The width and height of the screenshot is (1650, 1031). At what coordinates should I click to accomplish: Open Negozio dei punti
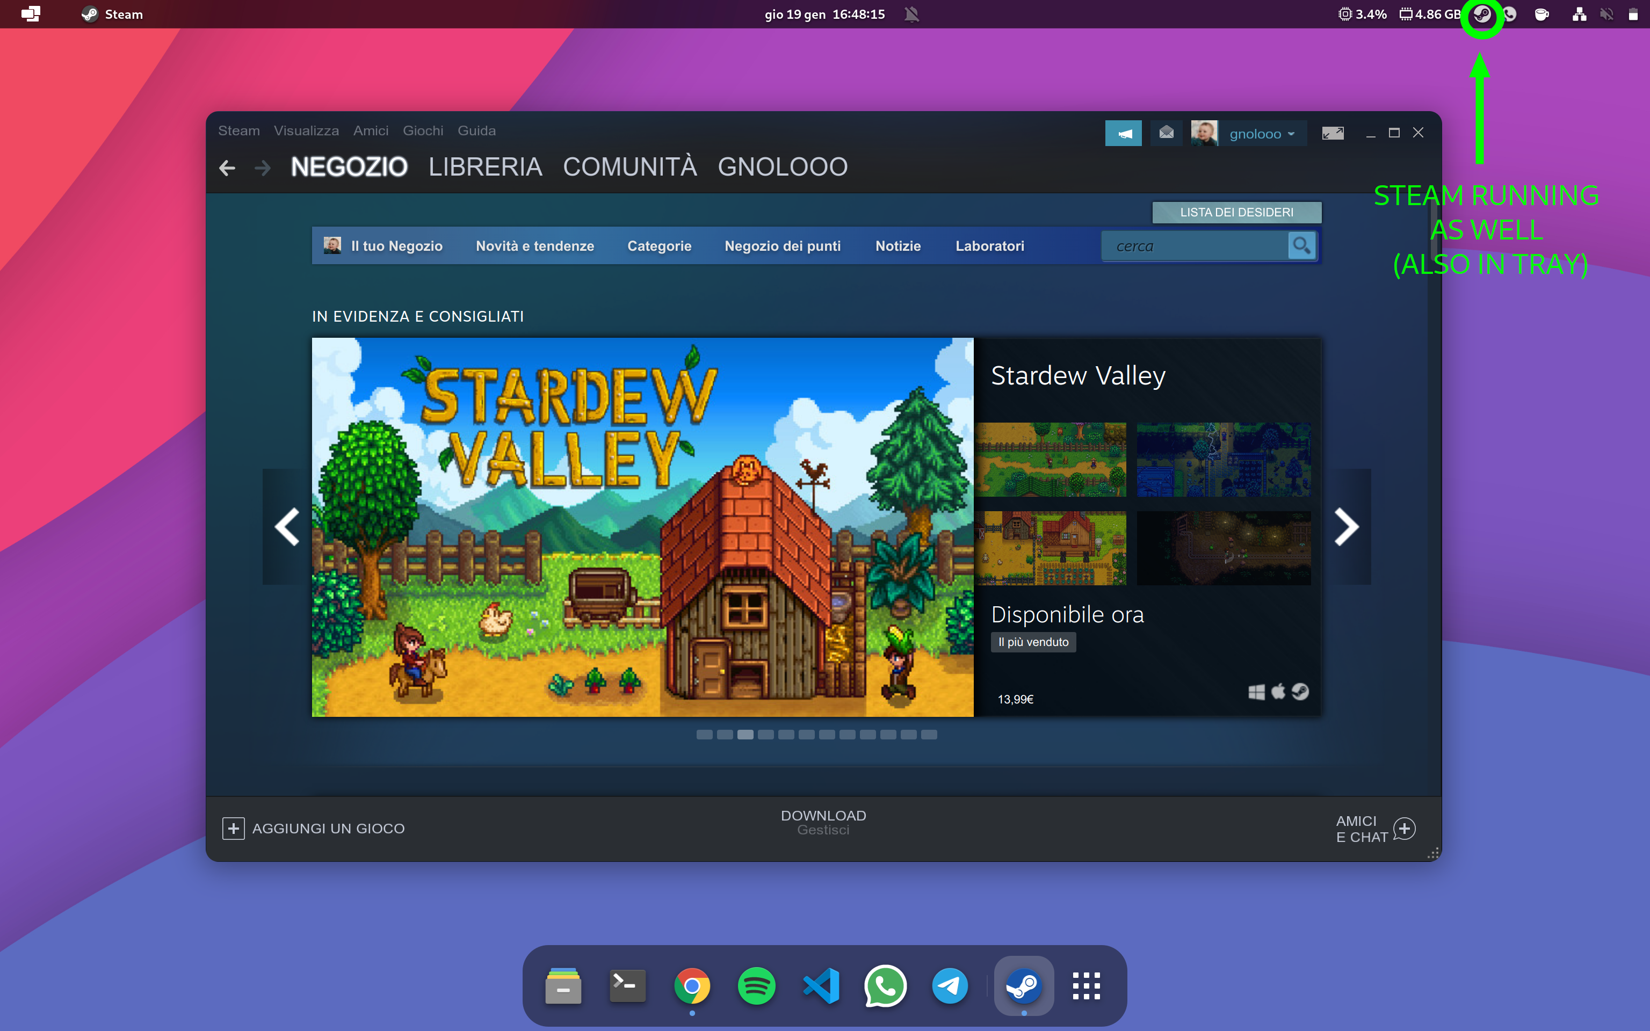pyautogui.click(x=783, y=246)
